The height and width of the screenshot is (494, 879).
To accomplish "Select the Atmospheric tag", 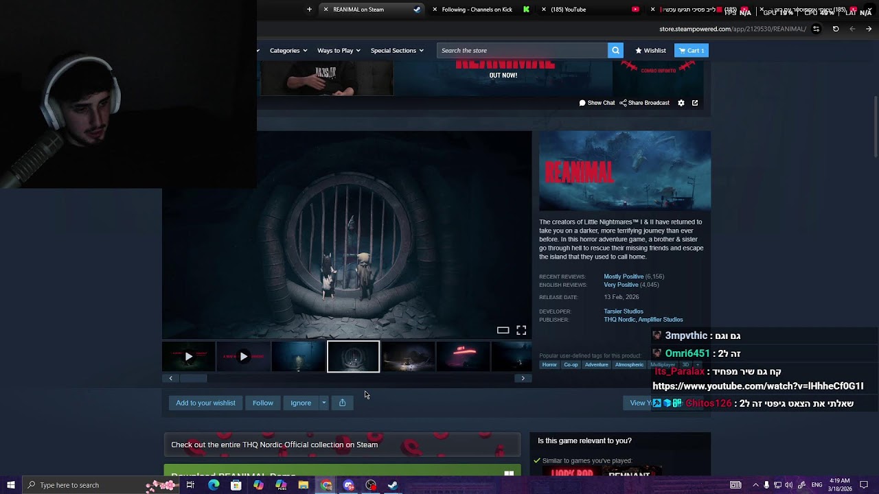I will tap(629, 365).
